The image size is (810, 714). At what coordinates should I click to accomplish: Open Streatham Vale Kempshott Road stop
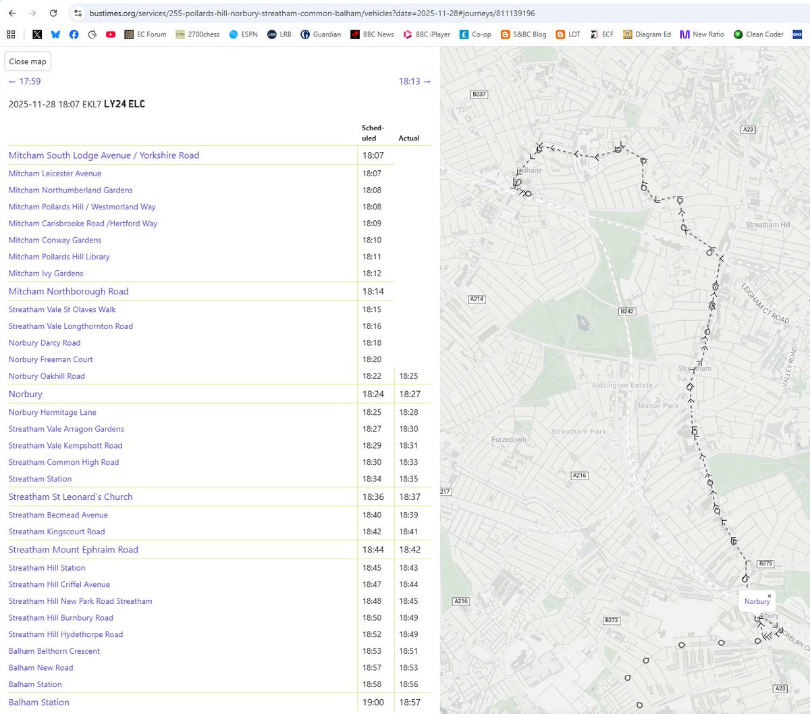[x=65, y=446]
